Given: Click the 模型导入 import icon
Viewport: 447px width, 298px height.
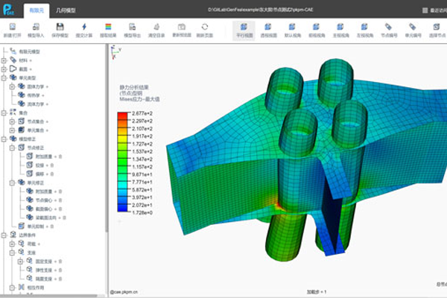Looking at the screenshot, I should 36,28.
